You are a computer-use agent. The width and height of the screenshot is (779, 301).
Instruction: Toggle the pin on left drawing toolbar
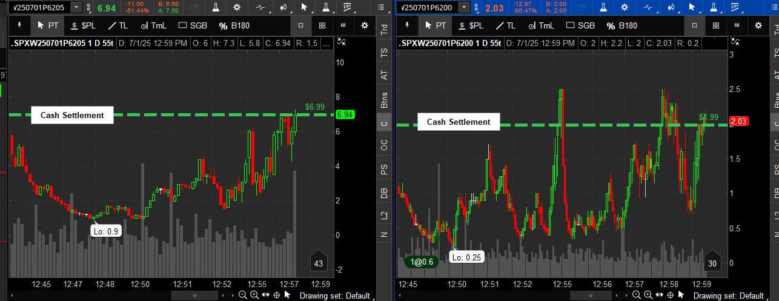(x=18, y=25)
